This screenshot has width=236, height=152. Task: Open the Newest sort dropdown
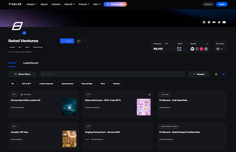tap(199, 74)
